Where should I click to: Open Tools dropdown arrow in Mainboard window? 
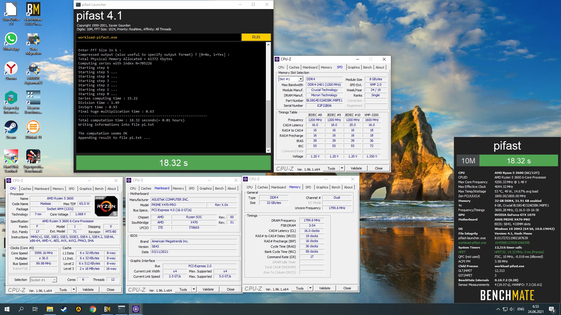click(194, 289)
